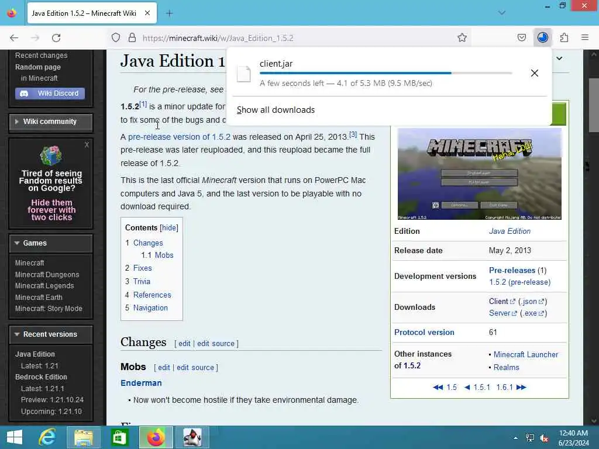The image size is (599, 449).
Task: Open Java Edition link in infobox
Action: point(510,231)
